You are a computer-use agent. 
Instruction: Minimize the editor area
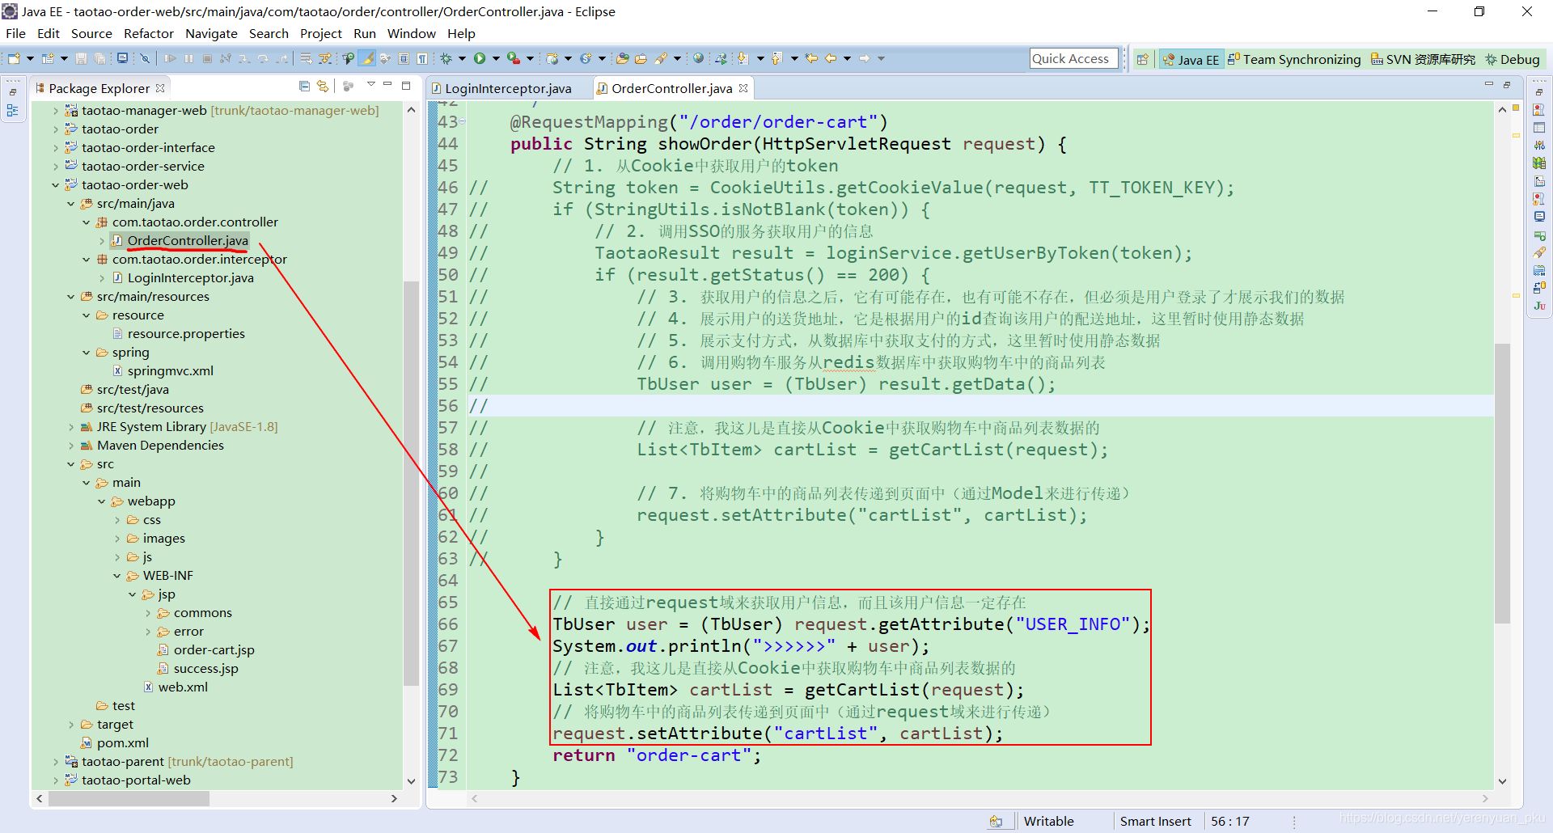pos(1488,84)
